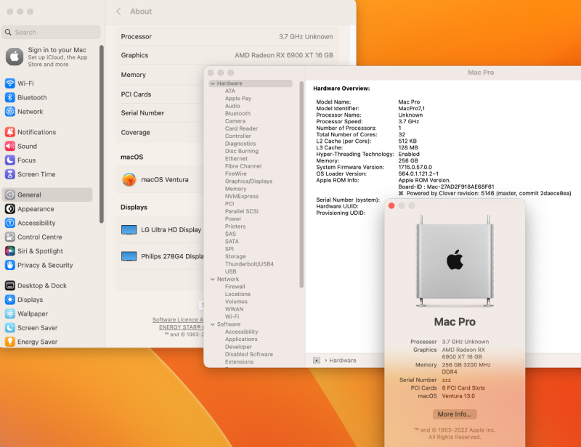Open the Software Licence Agreement link
The image size is (581, 447).
(176, 320)
